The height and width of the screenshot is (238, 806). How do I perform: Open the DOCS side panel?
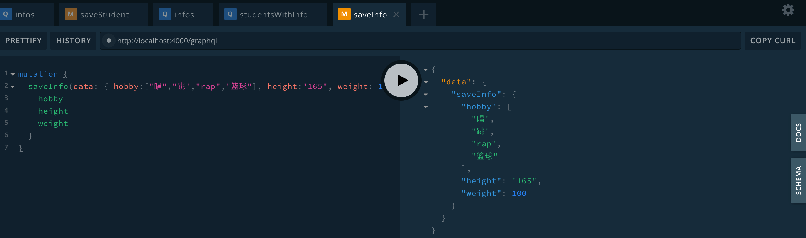click(x=798, y=133)
